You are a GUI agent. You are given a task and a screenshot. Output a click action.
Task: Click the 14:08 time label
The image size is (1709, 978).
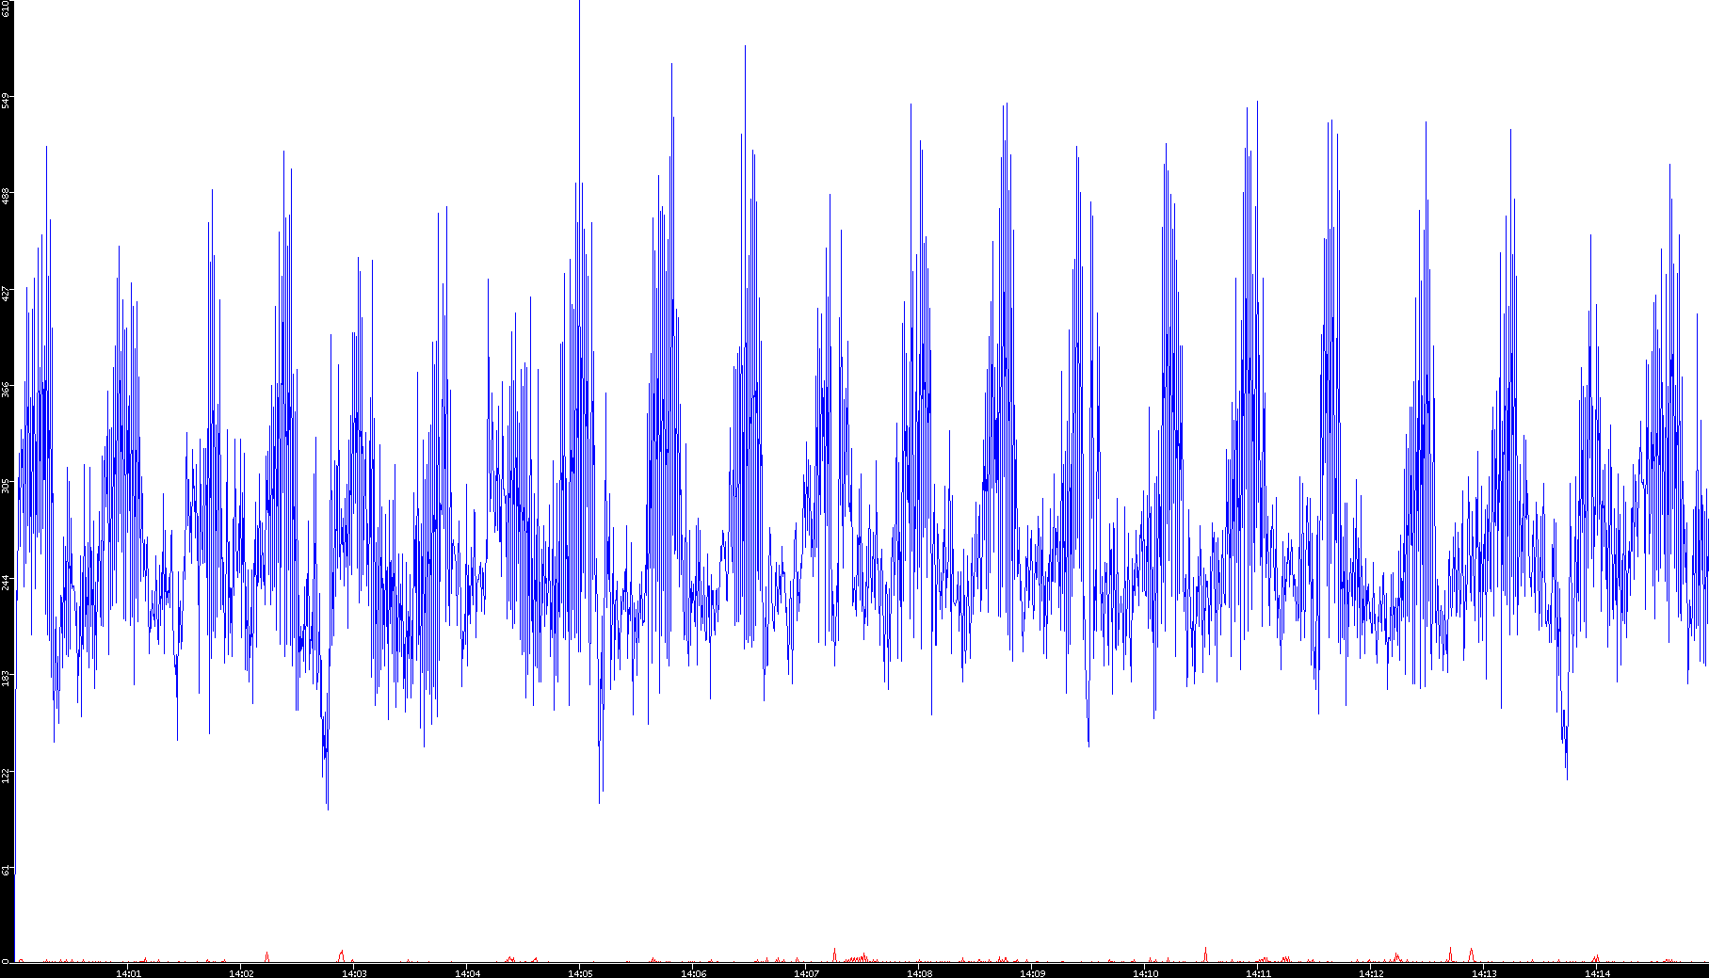919,973
